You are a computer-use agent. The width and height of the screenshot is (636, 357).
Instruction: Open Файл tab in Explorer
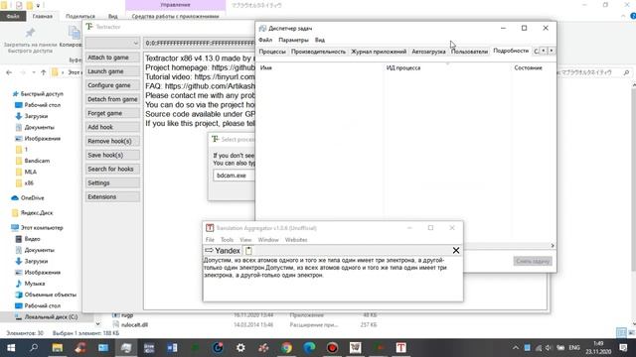tap(13, 16)
